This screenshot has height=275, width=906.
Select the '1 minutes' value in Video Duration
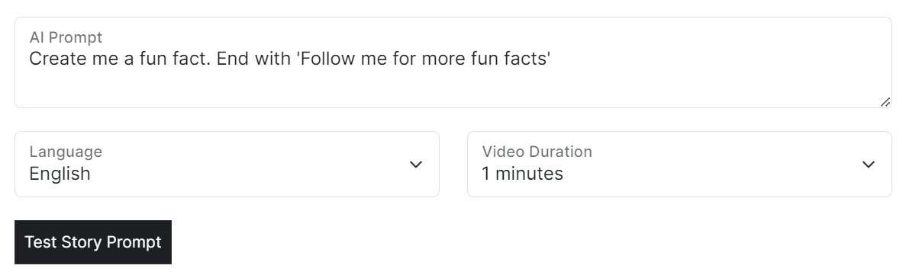pos(522,174)
